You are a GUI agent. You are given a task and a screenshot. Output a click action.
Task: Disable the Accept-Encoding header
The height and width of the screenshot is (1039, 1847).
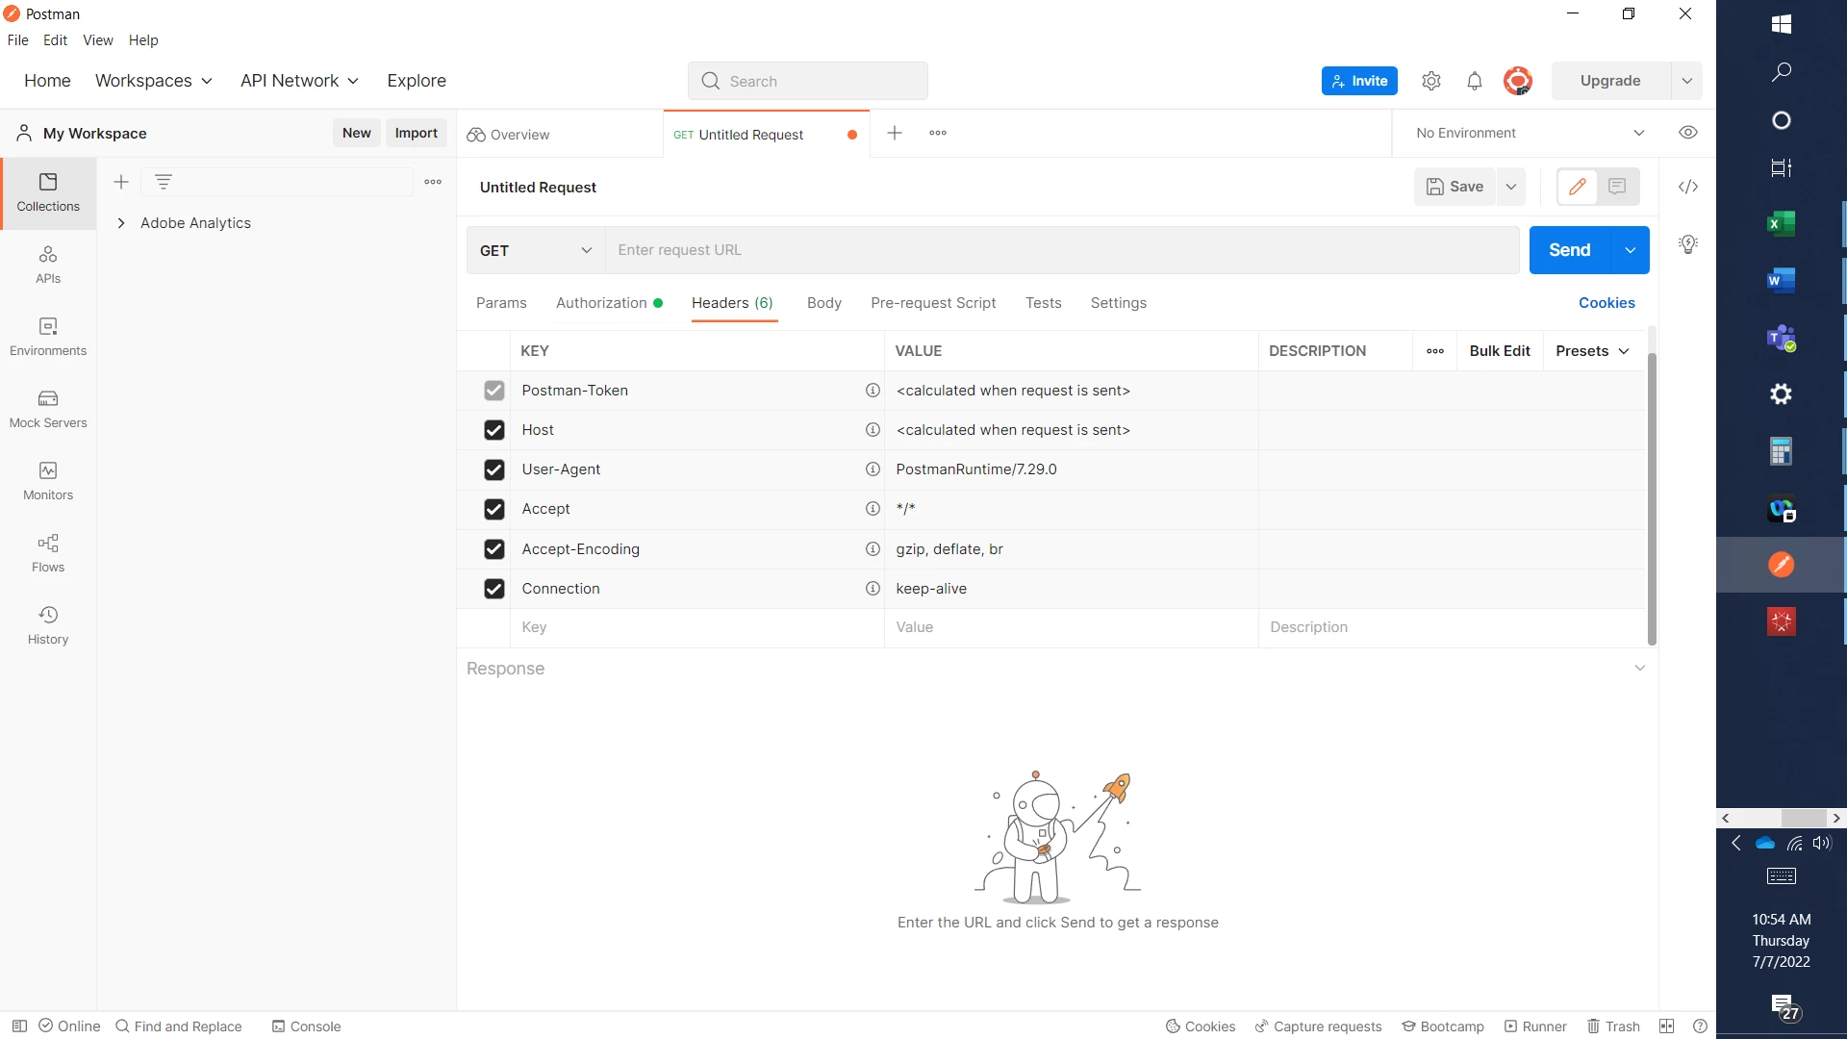494,549
